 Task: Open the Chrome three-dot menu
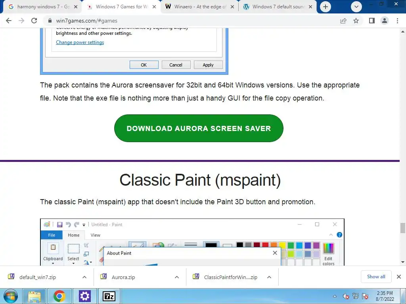[x=397, y=21]
